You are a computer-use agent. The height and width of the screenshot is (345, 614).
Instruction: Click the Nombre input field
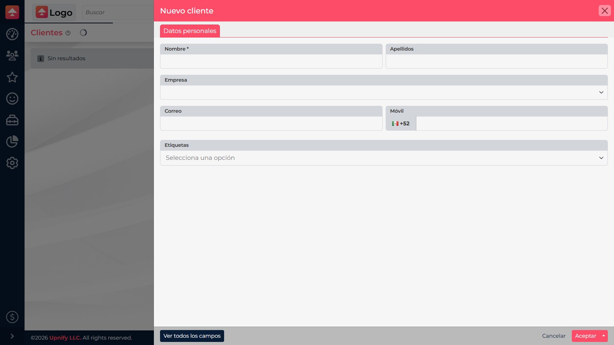pyautogui.click(x=271, y=61)
